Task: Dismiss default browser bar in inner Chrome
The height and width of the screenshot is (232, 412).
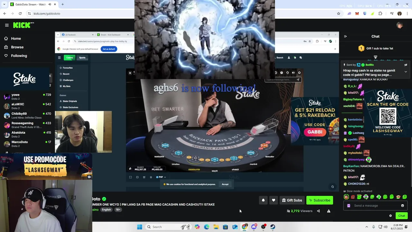Action: coord(335,49)
